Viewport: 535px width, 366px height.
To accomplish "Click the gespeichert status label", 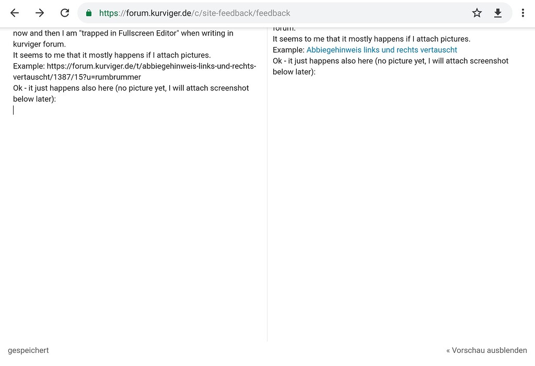I will pyautogui.click(x=28, y=350).
